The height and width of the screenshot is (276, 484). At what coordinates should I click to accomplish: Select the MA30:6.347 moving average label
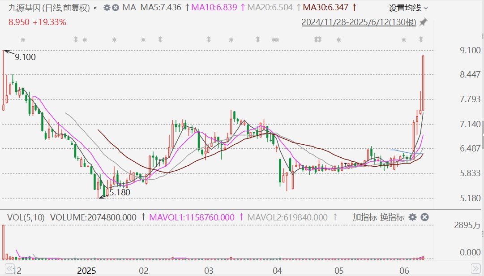point(326,8)
